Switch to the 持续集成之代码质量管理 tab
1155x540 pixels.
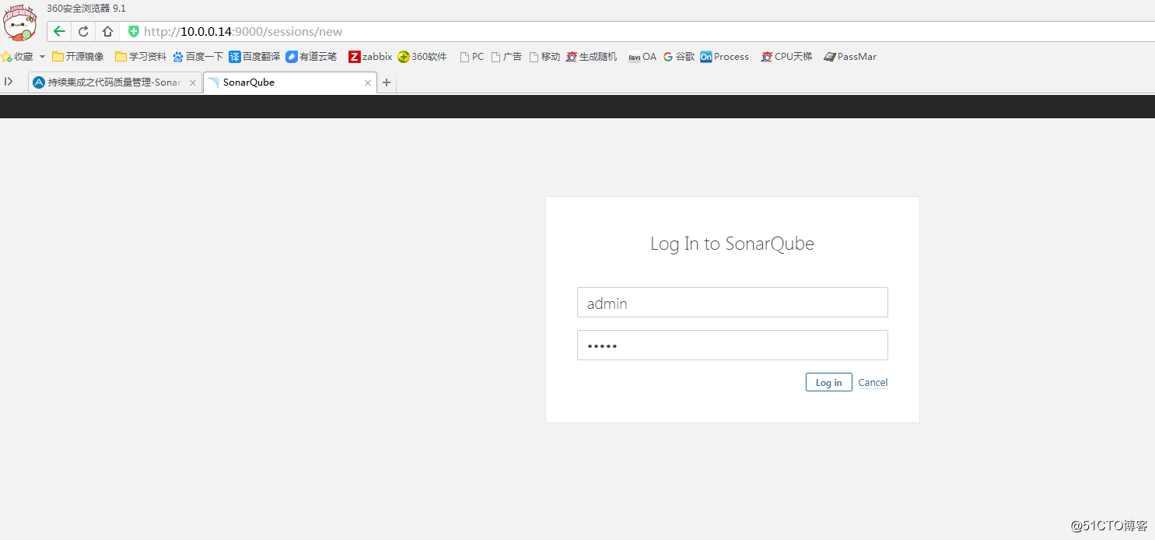114,82
